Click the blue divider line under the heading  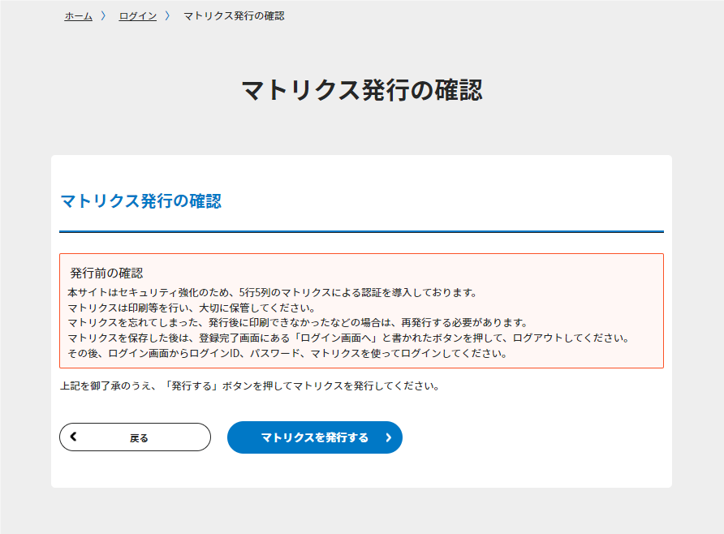click(361, 231)
